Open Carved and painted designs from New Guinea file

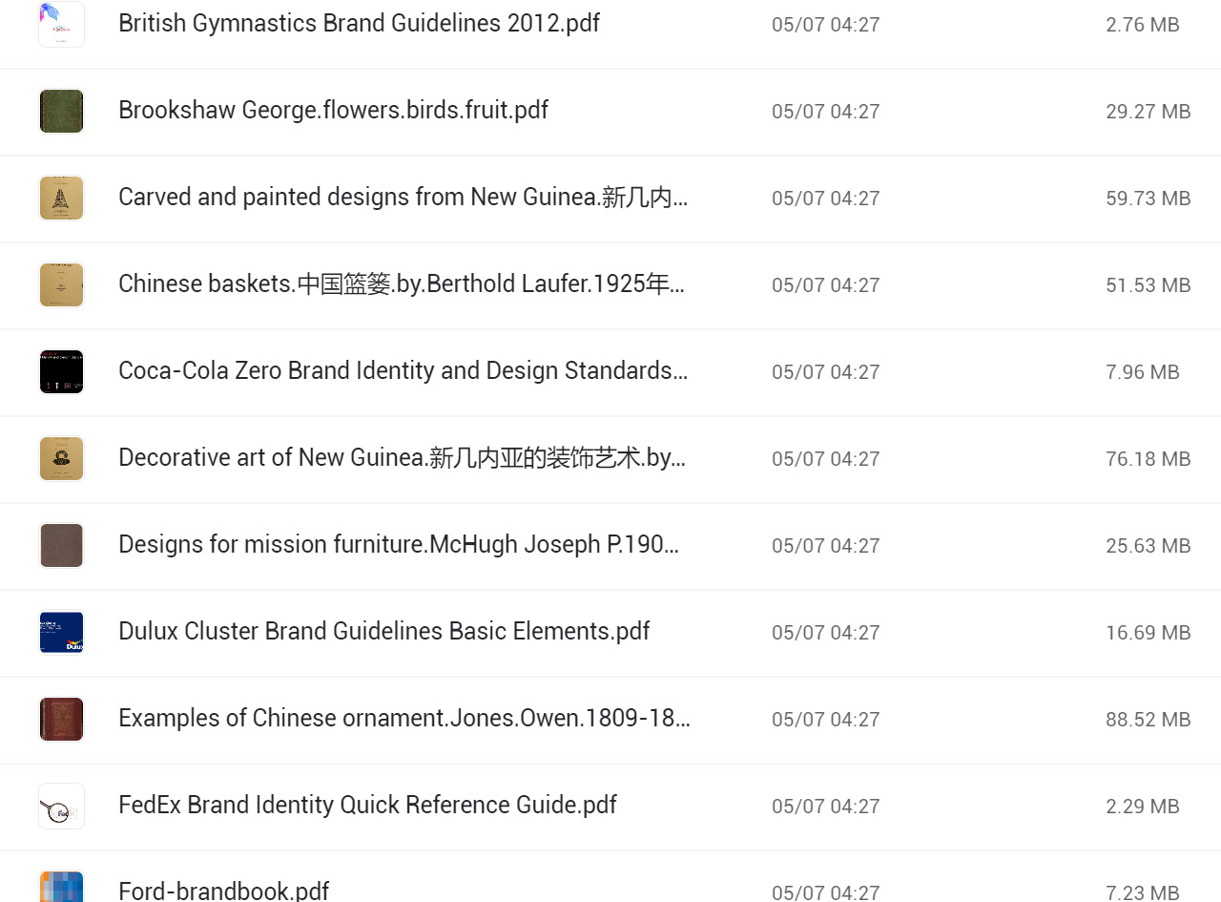coord(404,197)
